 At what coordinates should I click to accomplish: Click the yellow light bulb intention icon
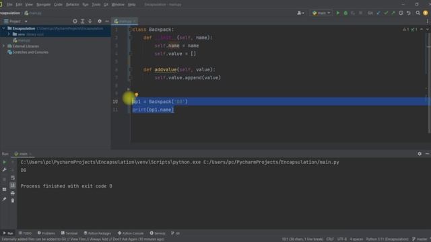(x=137, y=95)
